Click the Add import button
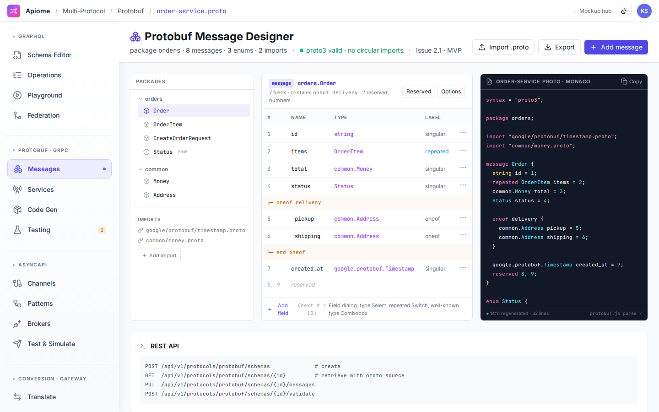The image size is (659, 412). click(x=159, y=255)
